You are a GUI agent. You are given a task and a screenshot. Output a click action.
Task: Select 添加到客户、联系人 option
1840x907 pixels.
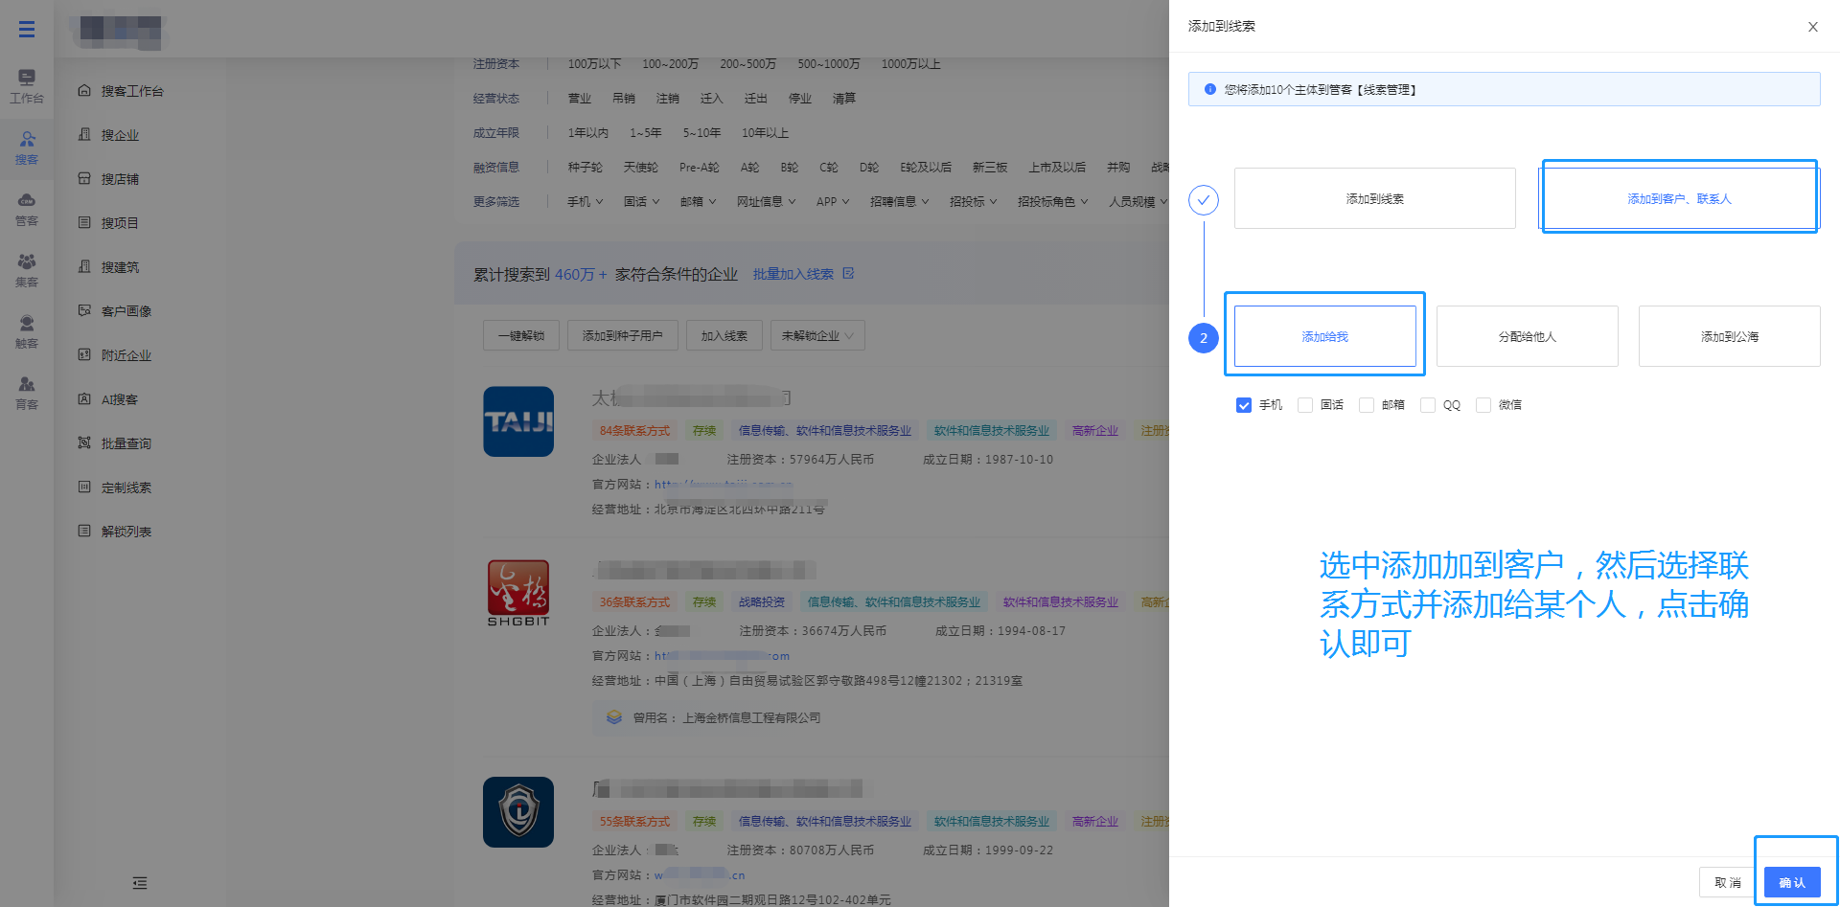[1679, 198]
